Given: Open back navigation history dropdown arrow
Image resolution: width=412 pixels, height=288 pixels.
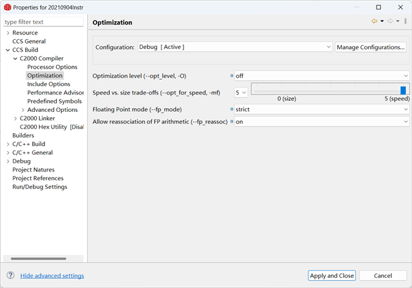Looking at the screenshot, I should click(x=382, y=21).
